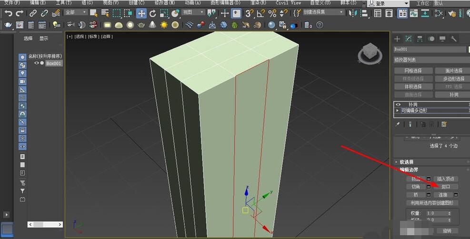Open the 编辑(E) menu
470x239 pixels.
tap(38, 3)
